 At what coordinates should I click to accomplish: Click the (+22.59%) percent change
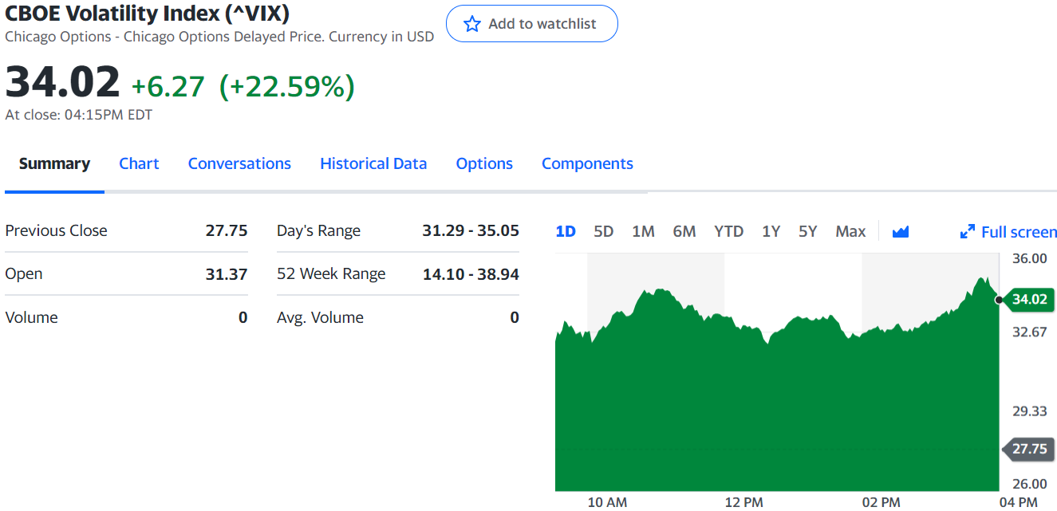(x=287, y=86)
